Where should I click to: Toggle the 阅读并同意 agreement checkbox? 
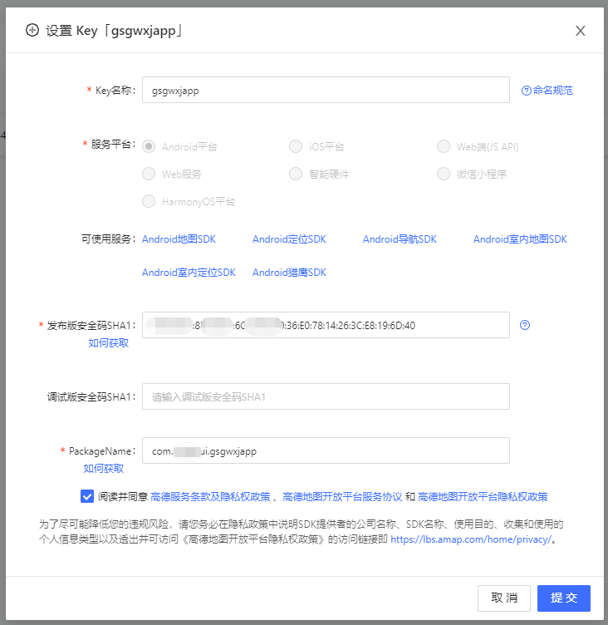pyautogui.click(x=87, y=497)
